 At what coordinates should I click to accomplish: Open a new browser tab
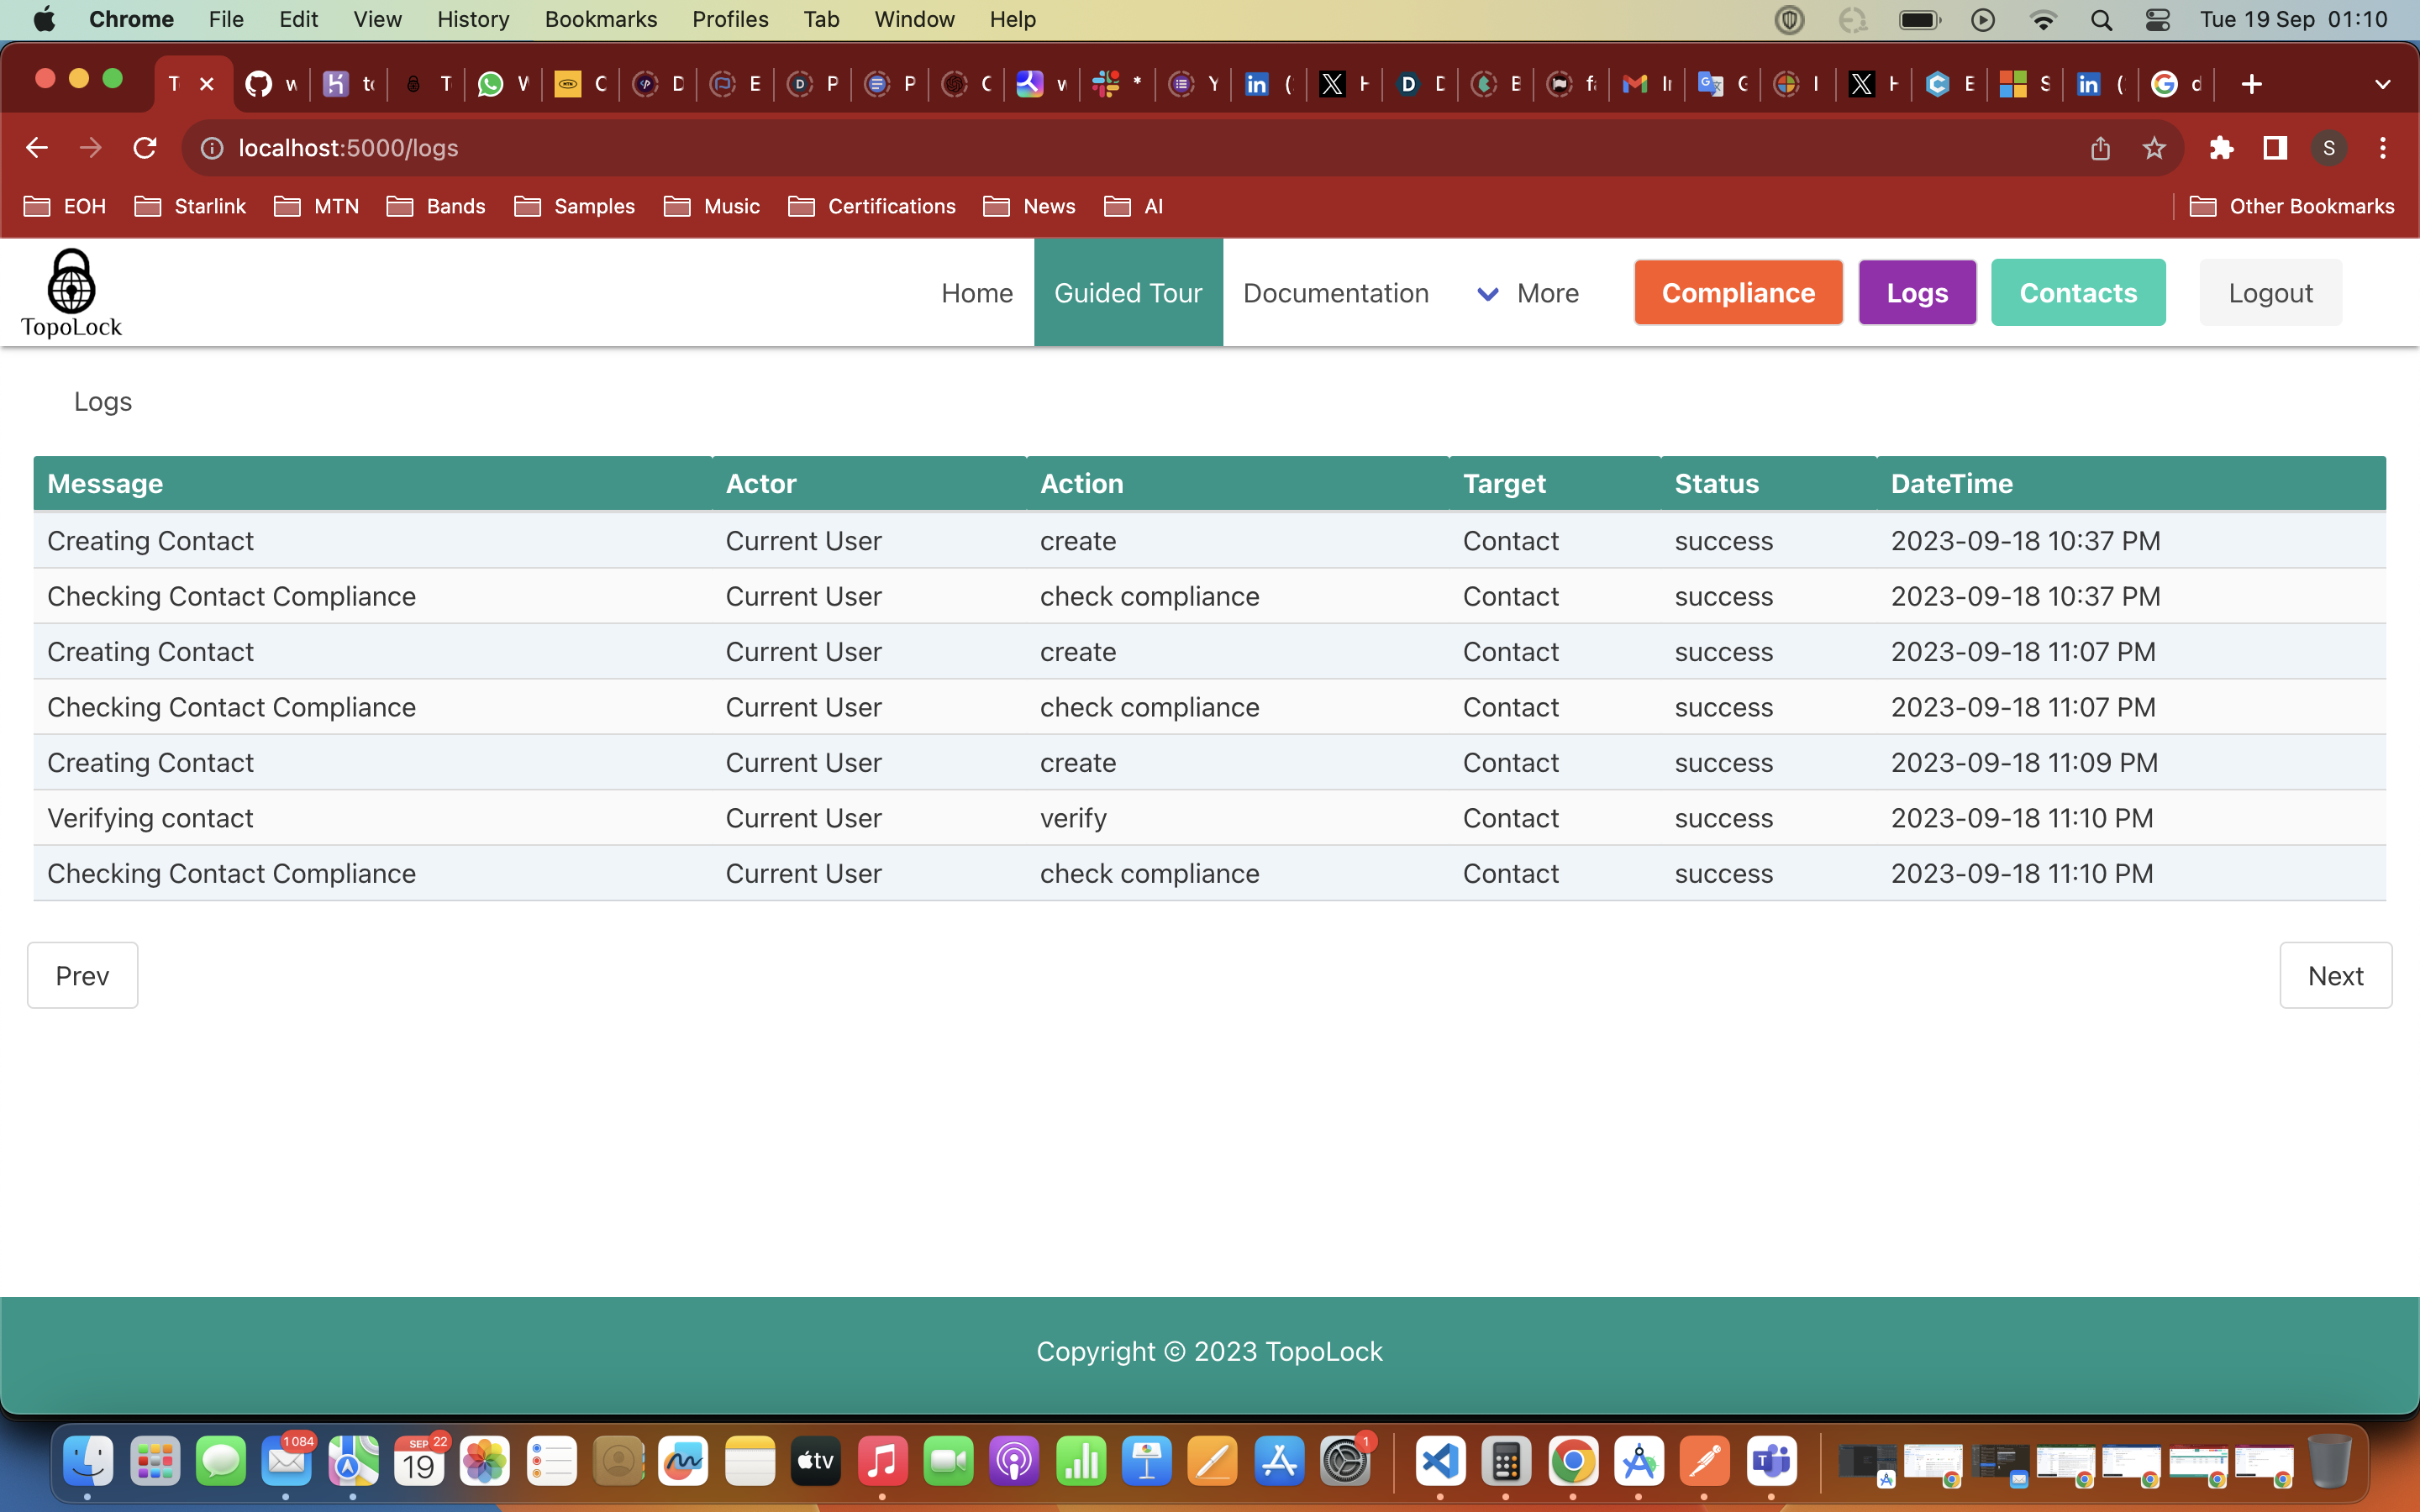click(2251, 84)
